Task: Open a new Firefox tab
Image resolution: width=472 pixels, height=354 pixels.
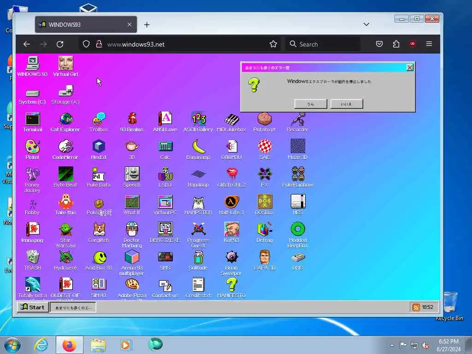Action: click(147, 25)
